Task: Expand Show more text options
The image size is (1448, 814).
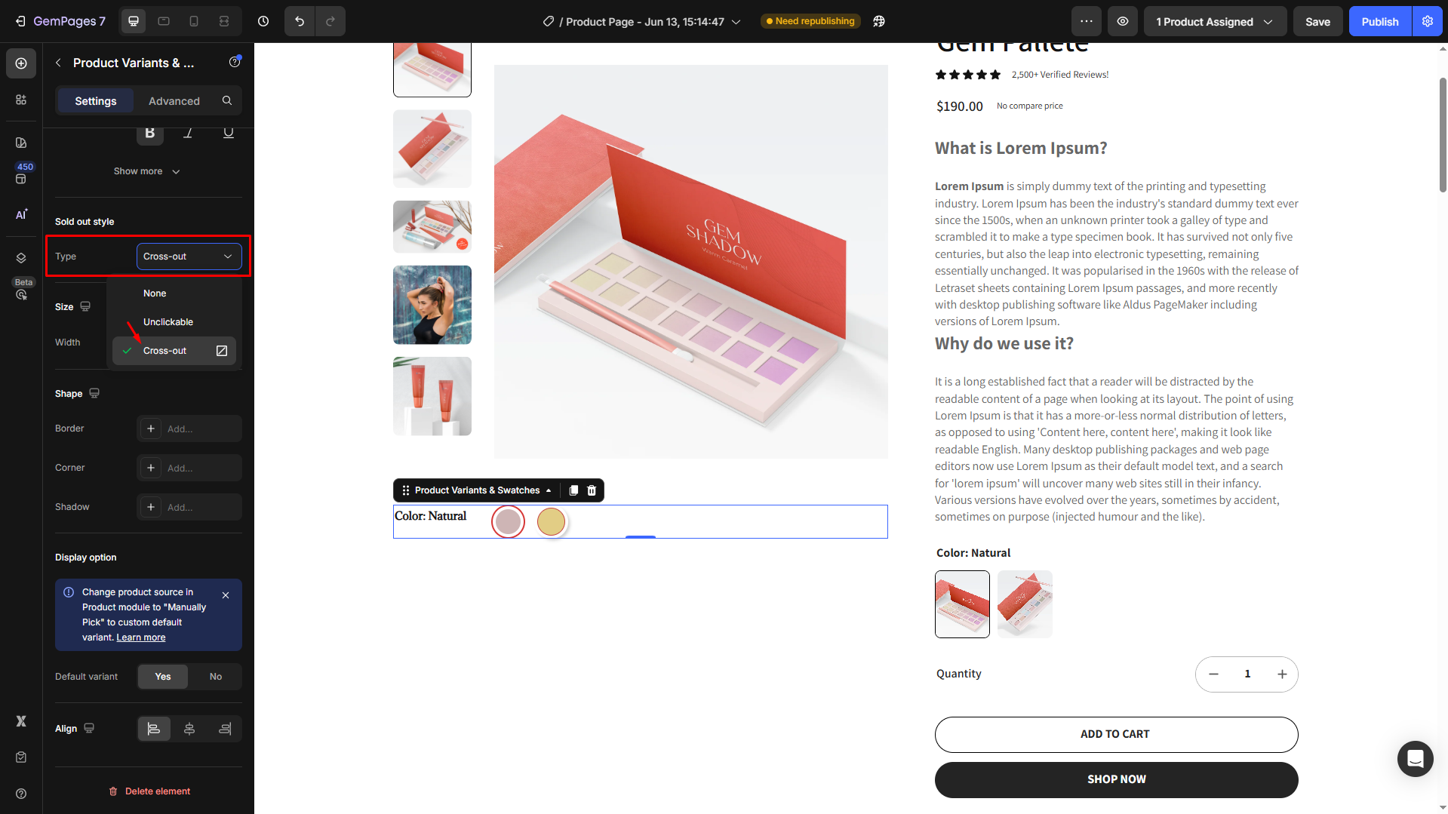Action: pyautogui.click(x=147, y=171)
